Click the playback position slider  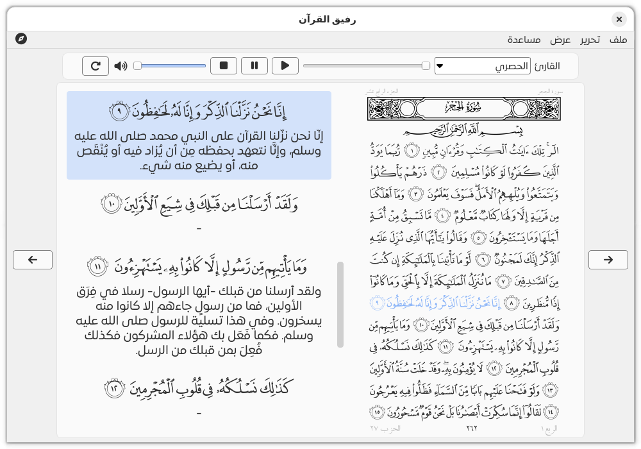[367, 66]
